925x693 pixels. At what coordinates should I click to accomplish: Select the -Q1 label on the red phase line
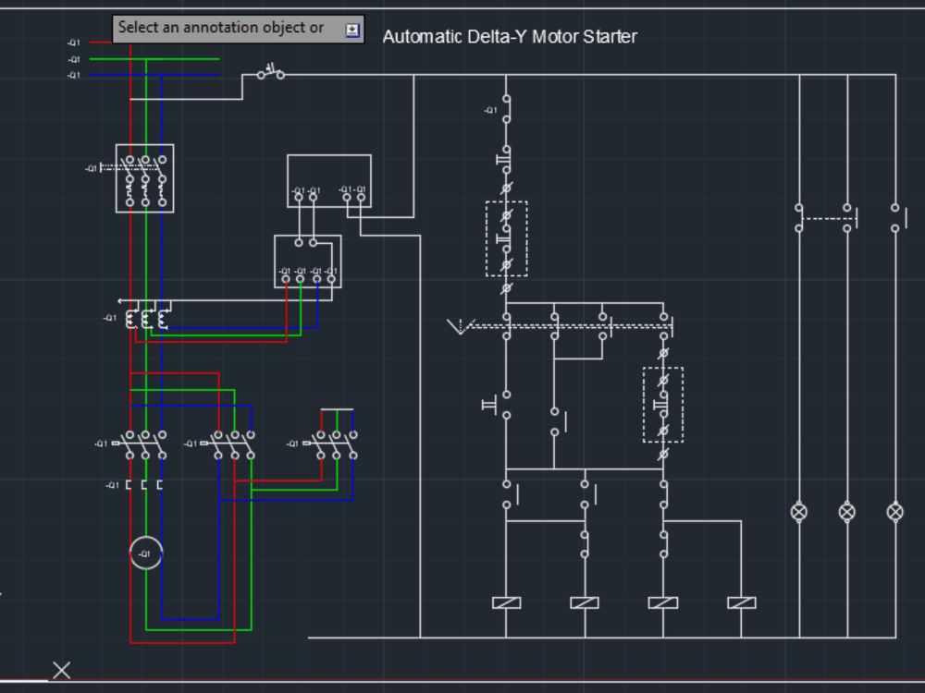[73, 43]
